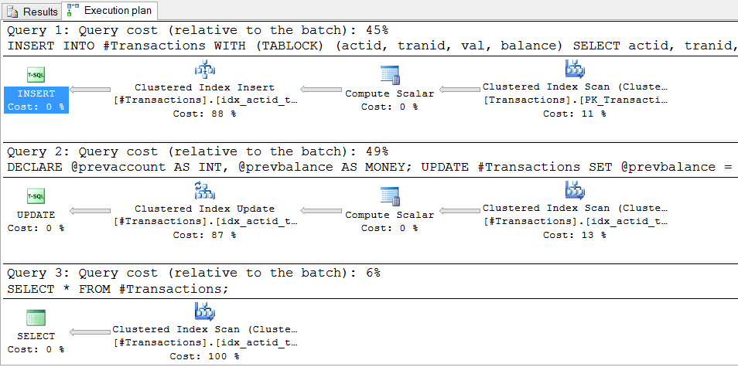738x367 pixels.
Task: Click the INSERT INTO #Transactions statement text
Action: (x=371, y=46)
